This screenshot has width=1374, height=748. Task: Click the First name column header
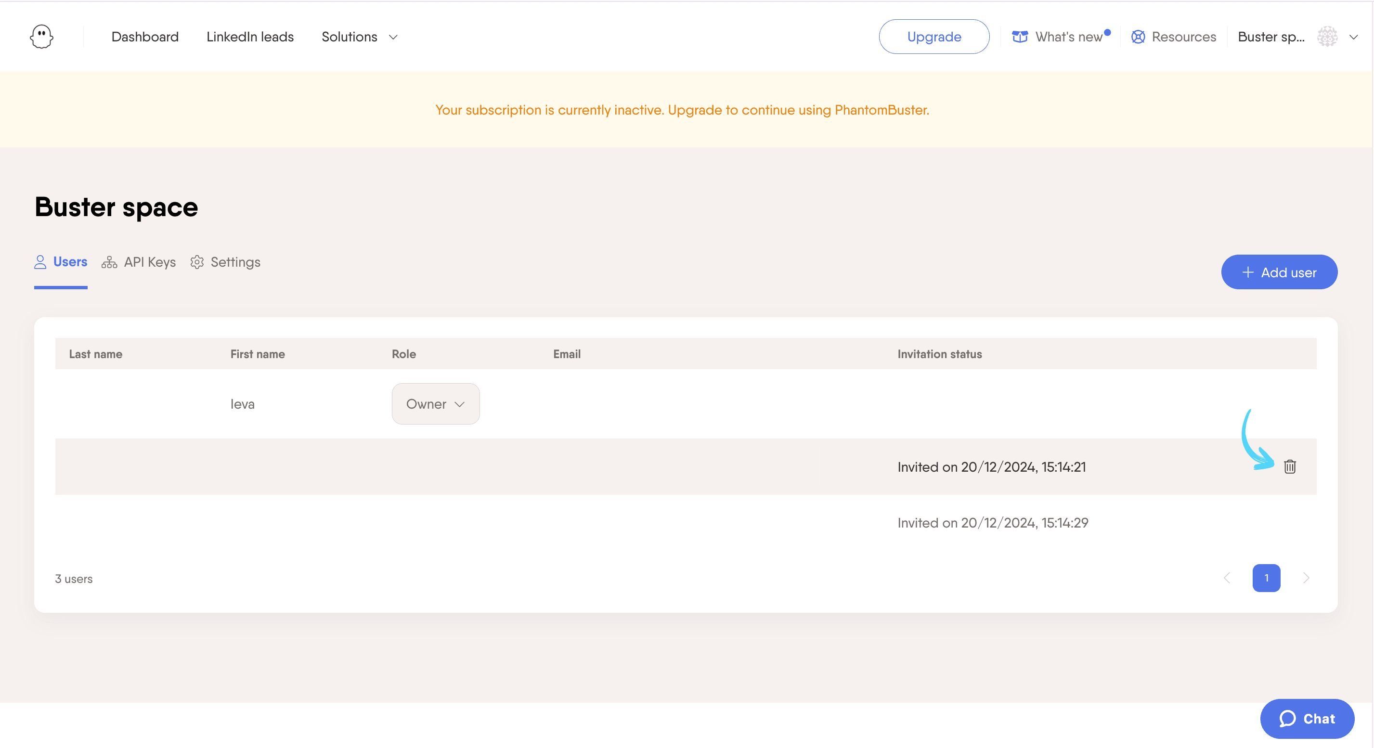[x=258, y=354]
